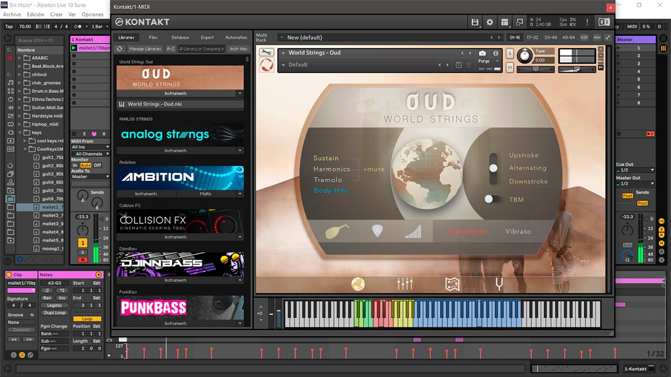
Task: Open the dynamics ramp icon
Action: point(413,231)
